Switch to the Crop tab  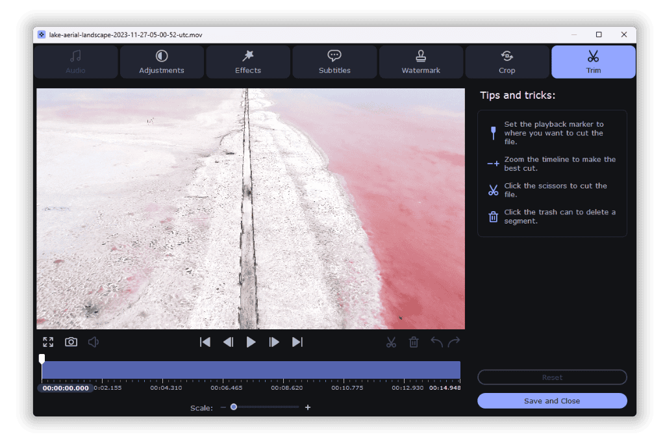pos(507,62)
